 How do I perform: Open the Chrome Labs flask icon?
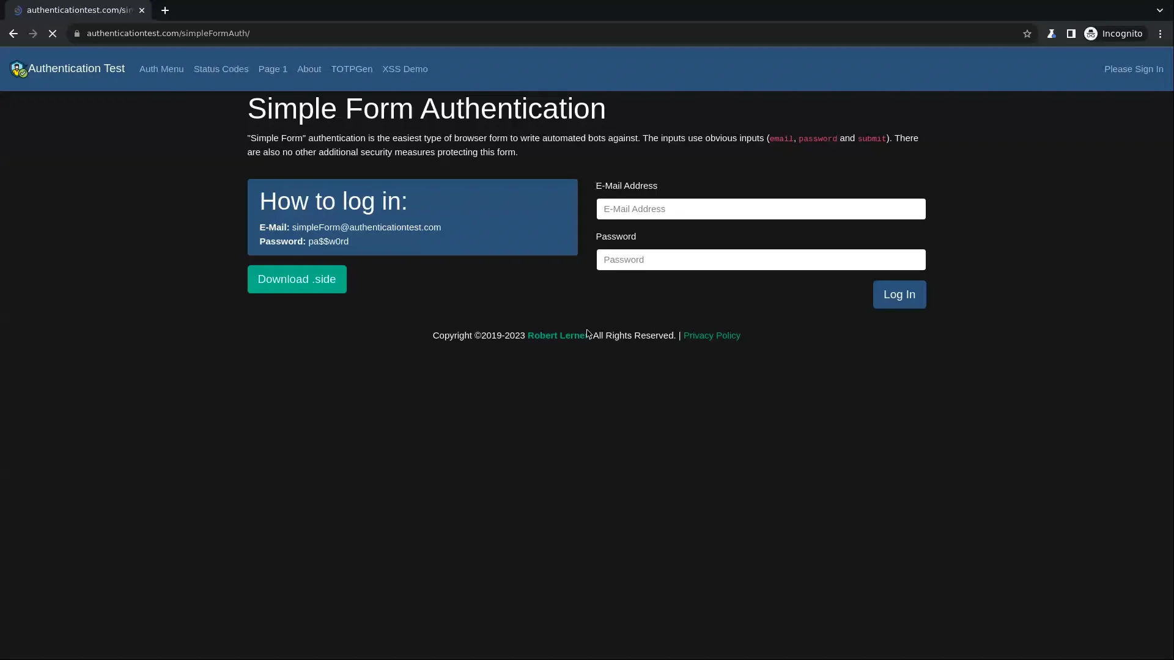click(1051, 34)
